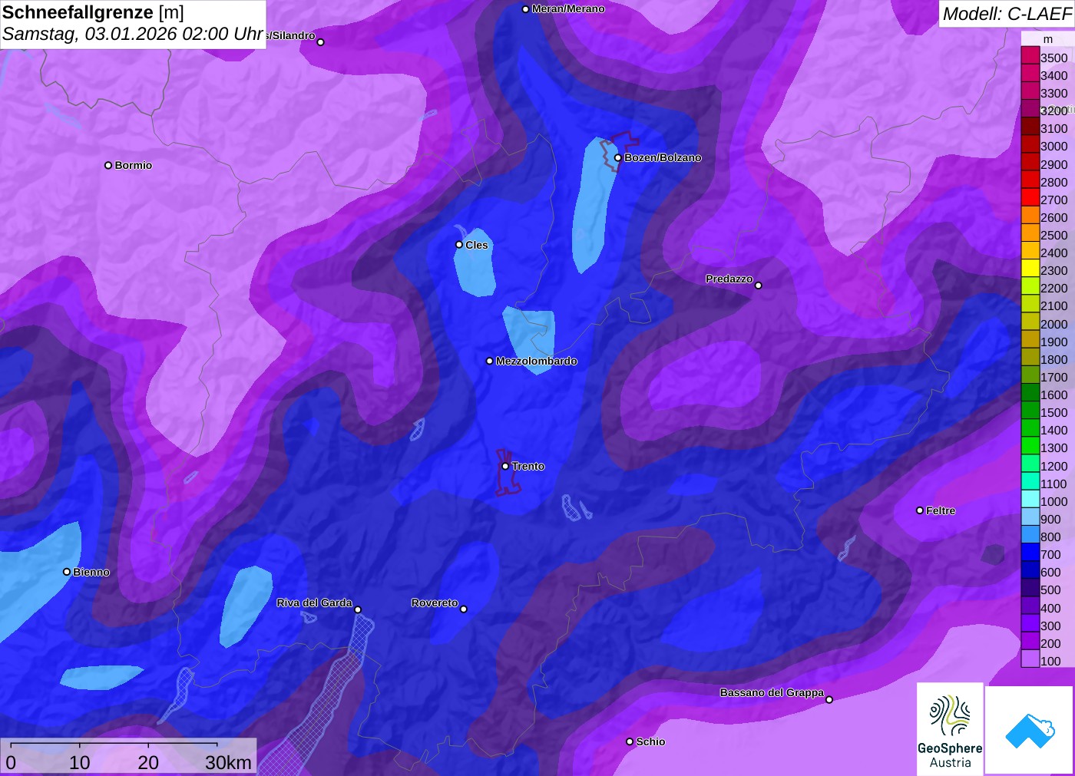
Task: Click the 10 scale bar tick label
Action: pyautogui.click(x=80, y=762)
